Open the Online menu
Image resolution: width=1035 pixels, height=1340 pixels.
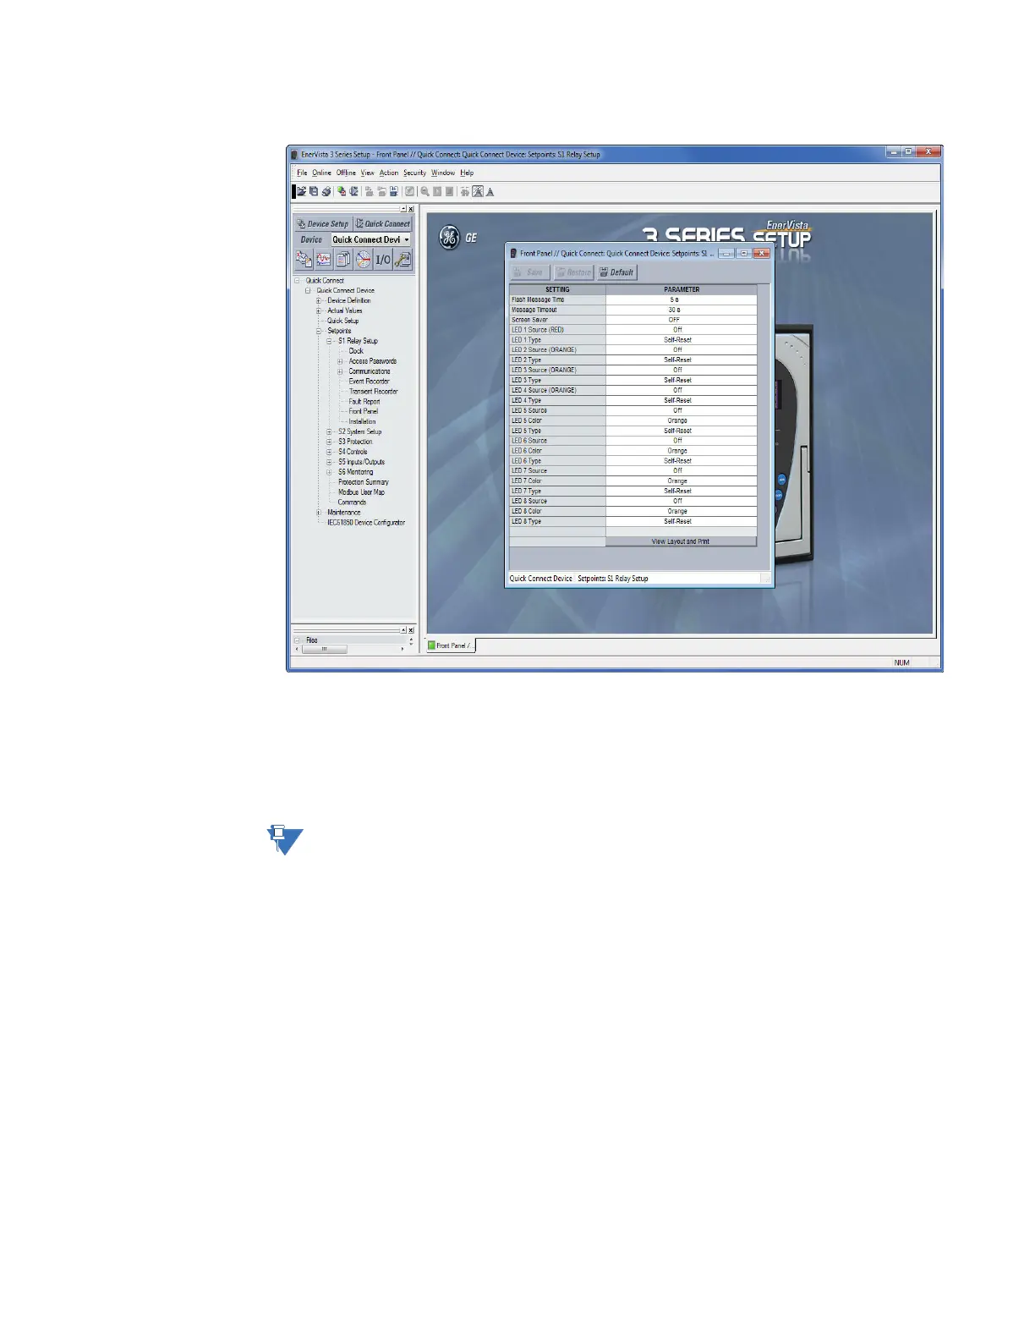point(321,173)
